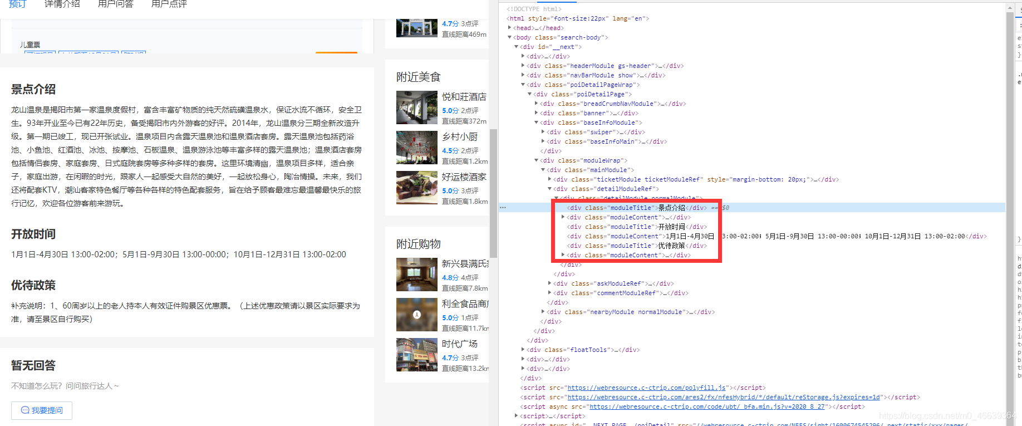Expand the baseInfoMain node
This screenshot has height=426, width=1022.
[x=543, y=141]
